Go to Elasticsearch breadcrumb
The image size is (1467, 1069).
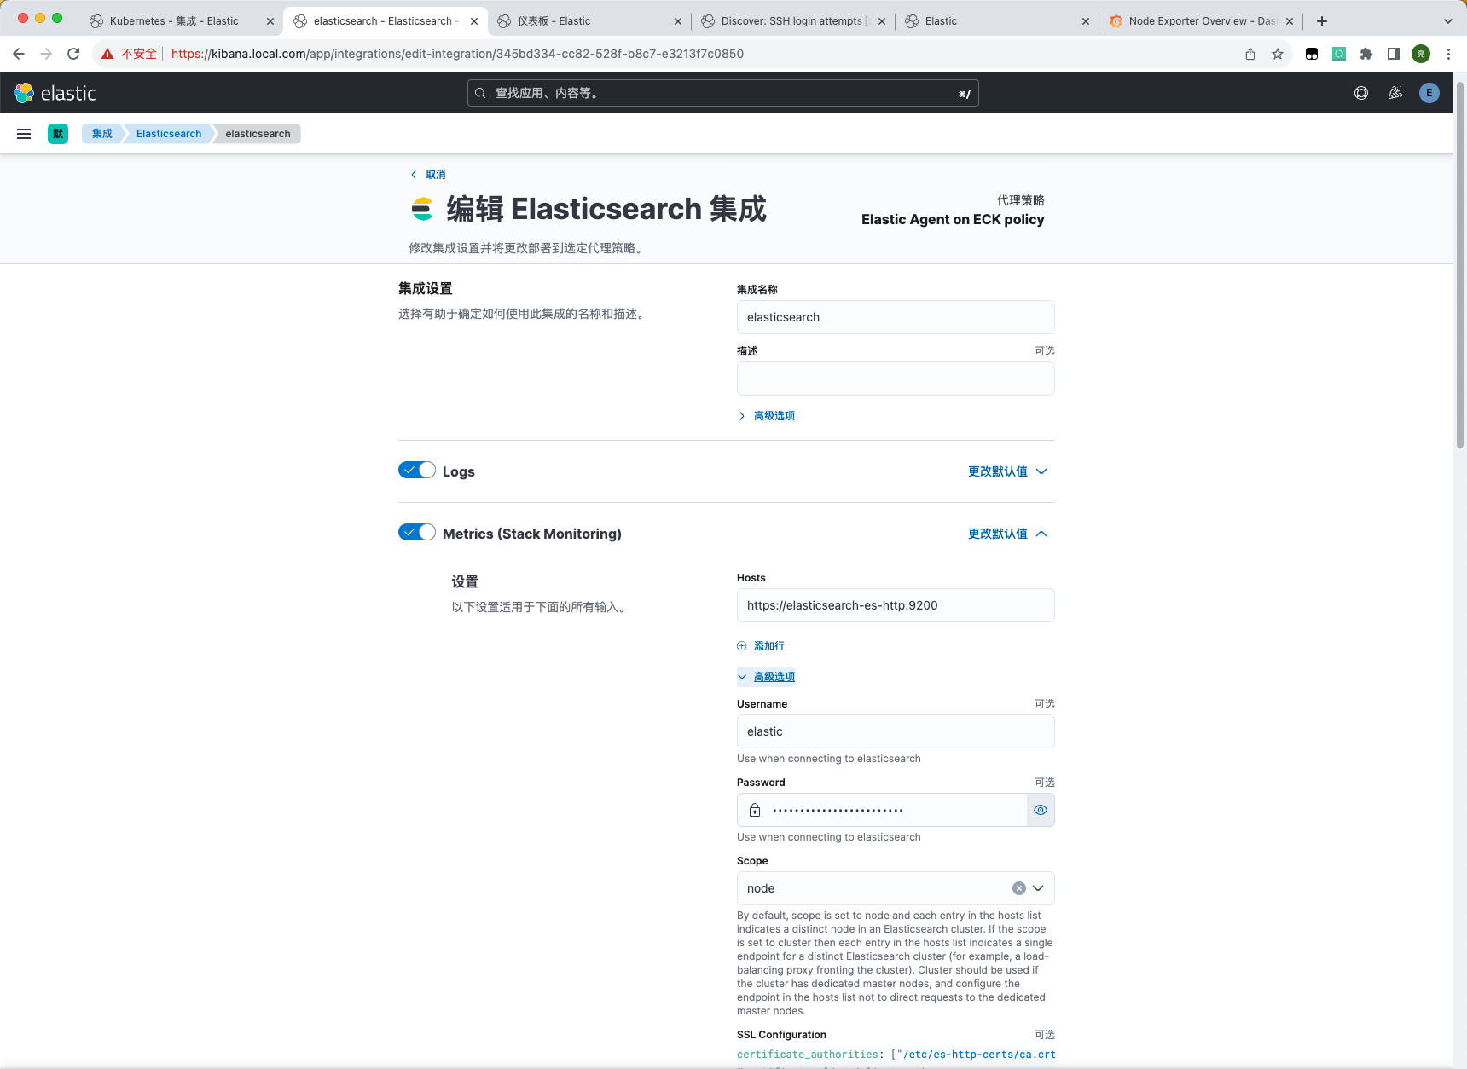(x=169, y=134)
